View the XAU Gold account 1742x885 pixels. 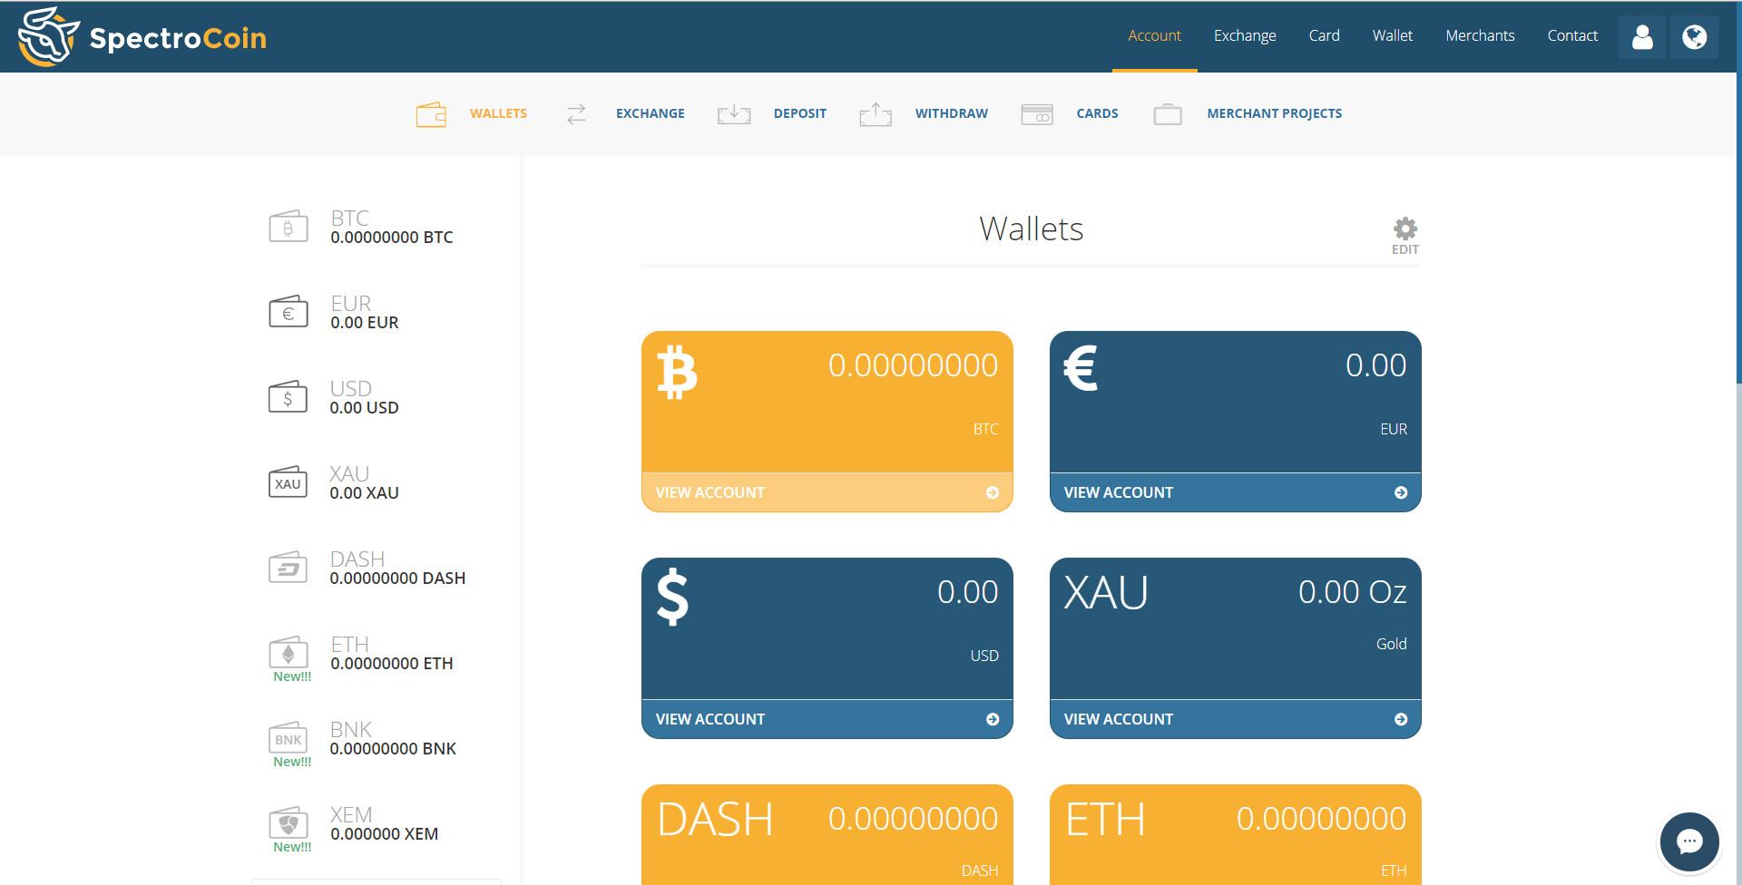click(x=1236, y=719)
